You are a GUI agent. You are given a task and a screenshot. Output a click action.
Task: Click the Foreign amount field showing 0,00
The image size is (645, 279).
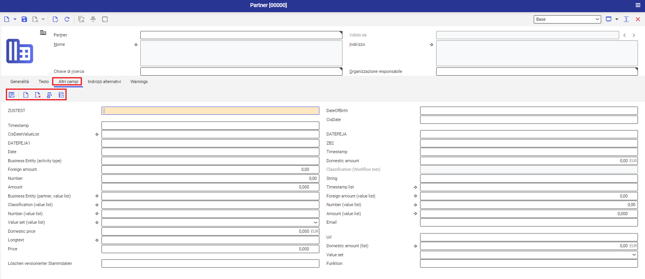pos(210,169)
